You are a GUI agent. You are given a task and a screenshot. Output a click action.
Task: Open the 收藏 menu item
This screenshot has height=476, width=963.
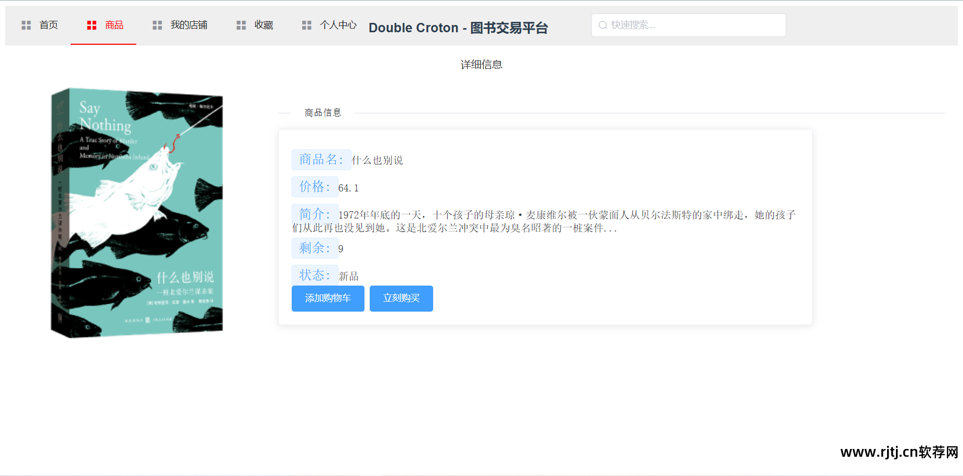point(253,25)
